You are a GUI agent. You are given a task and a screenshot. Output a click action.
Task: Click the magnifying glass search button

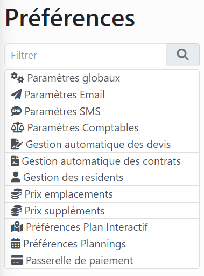[x=183, y=55]
